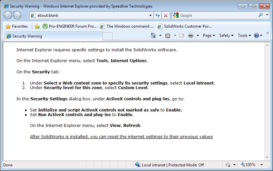
Task: Minimize the Internet Explorer window
Action: click(x=243, y=6)
